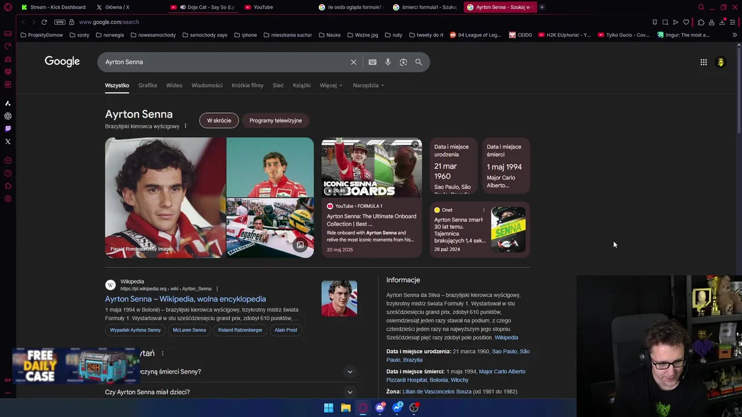Select the 'W skrócie' chip
742x417 pixels.
[219, 120]
